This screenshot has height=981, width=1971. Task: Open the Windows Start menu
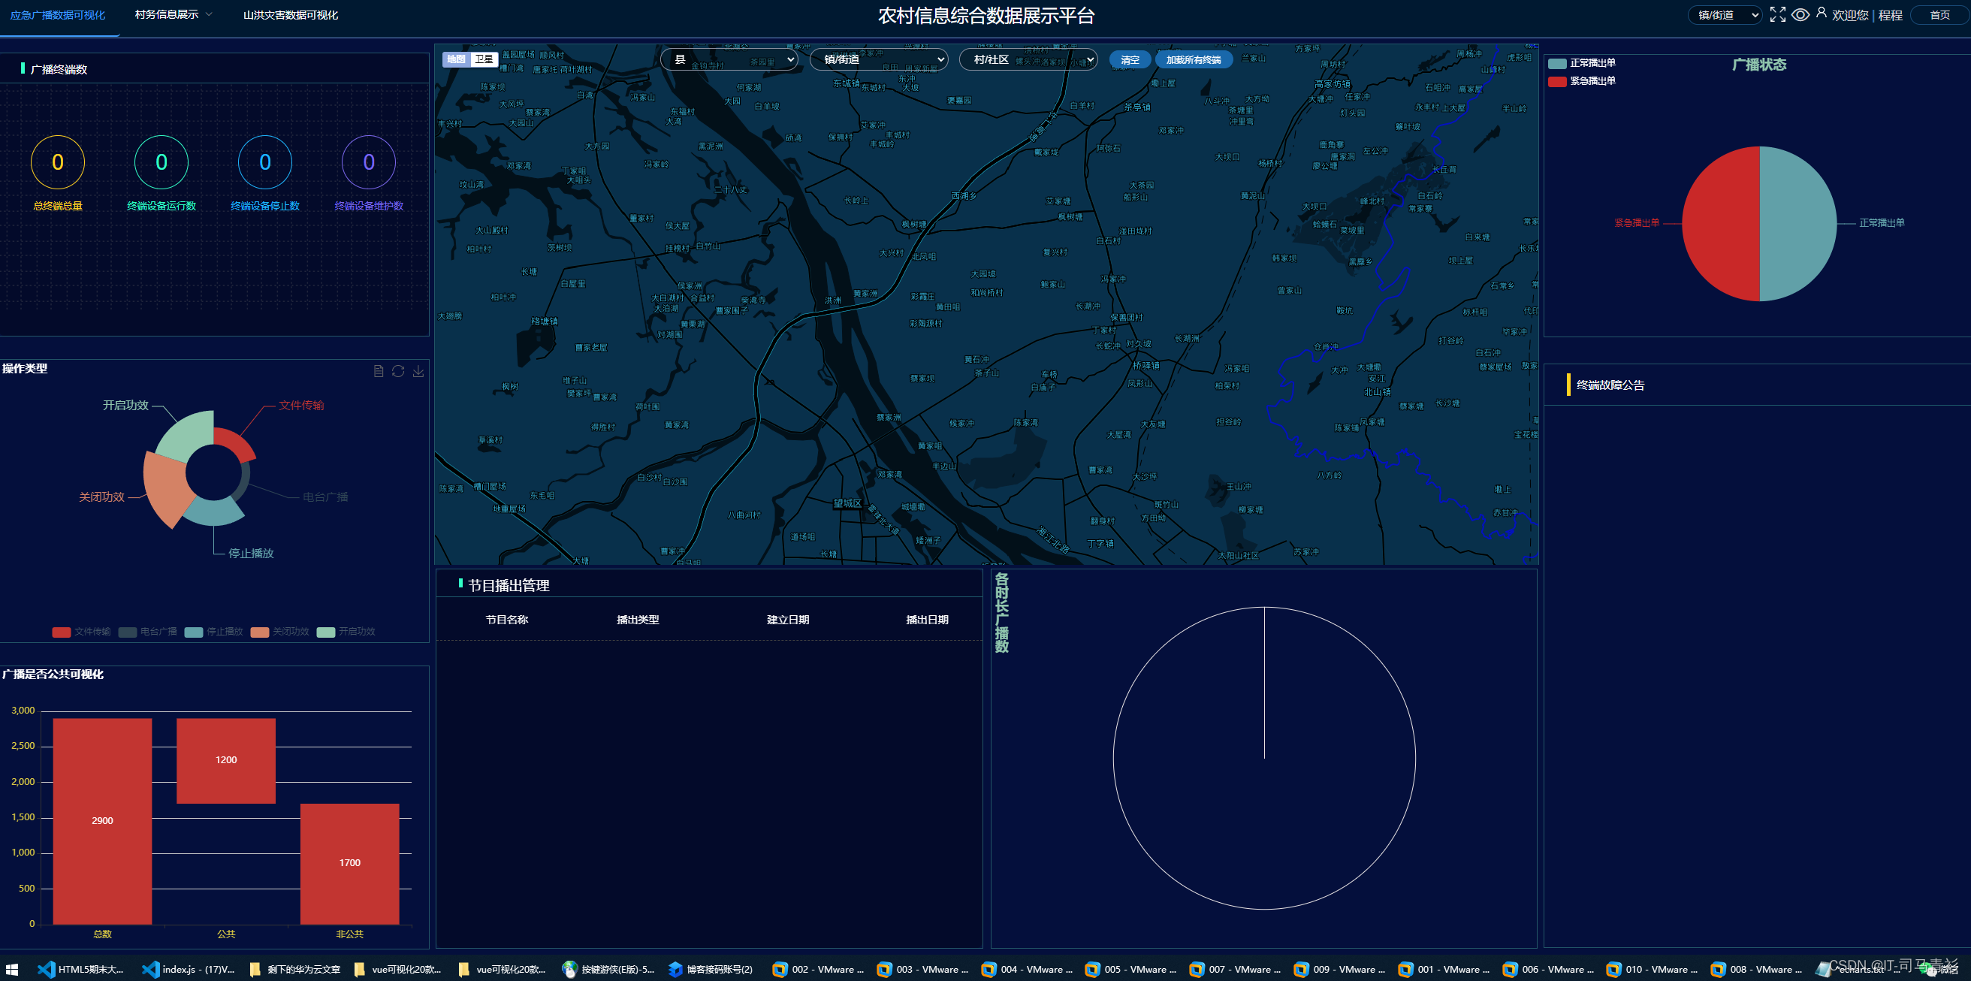pyautogui.click(x=11, y=969)
